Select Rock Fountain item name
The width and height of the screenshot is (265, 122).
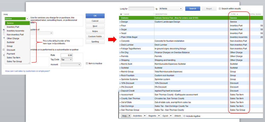point(128,75)
